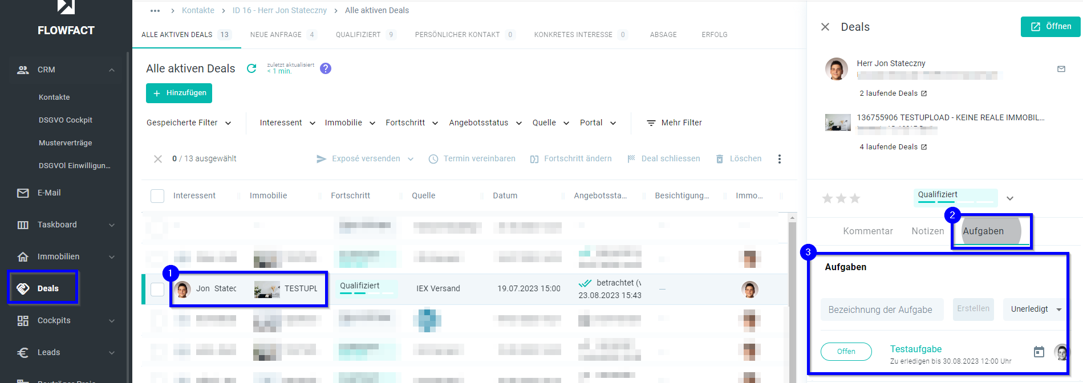Click the Öffnen button

(x=1050, y=27)
